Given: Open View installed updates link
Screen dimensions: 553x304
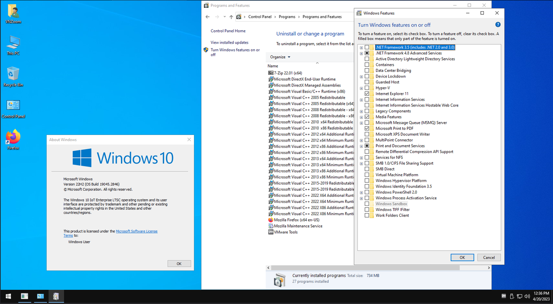Looking at the screenshot, I should (x=229, y=42).
